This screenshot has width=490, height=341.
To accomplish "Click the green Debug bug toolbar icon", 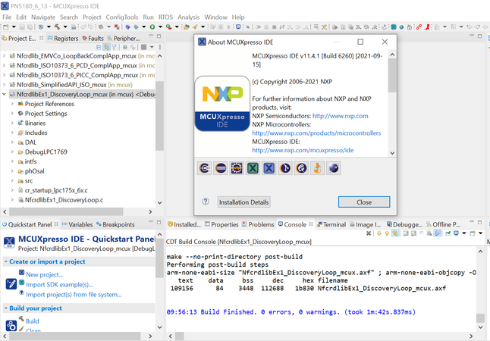I will pos(136,27).
